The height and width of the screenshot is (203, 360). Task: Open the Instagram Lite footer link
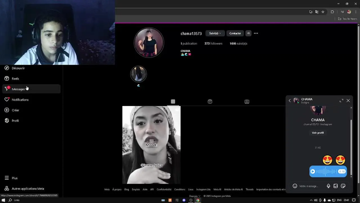[203, 189]
